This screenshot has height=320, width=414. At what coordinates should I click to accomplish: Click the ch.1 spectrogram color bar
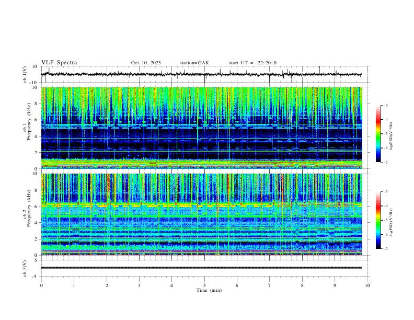click(x=378, y=134)
